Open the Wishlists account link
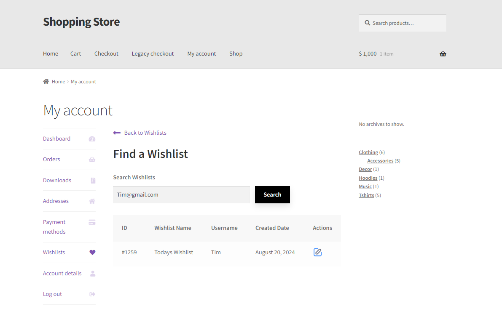 (54, 253)
